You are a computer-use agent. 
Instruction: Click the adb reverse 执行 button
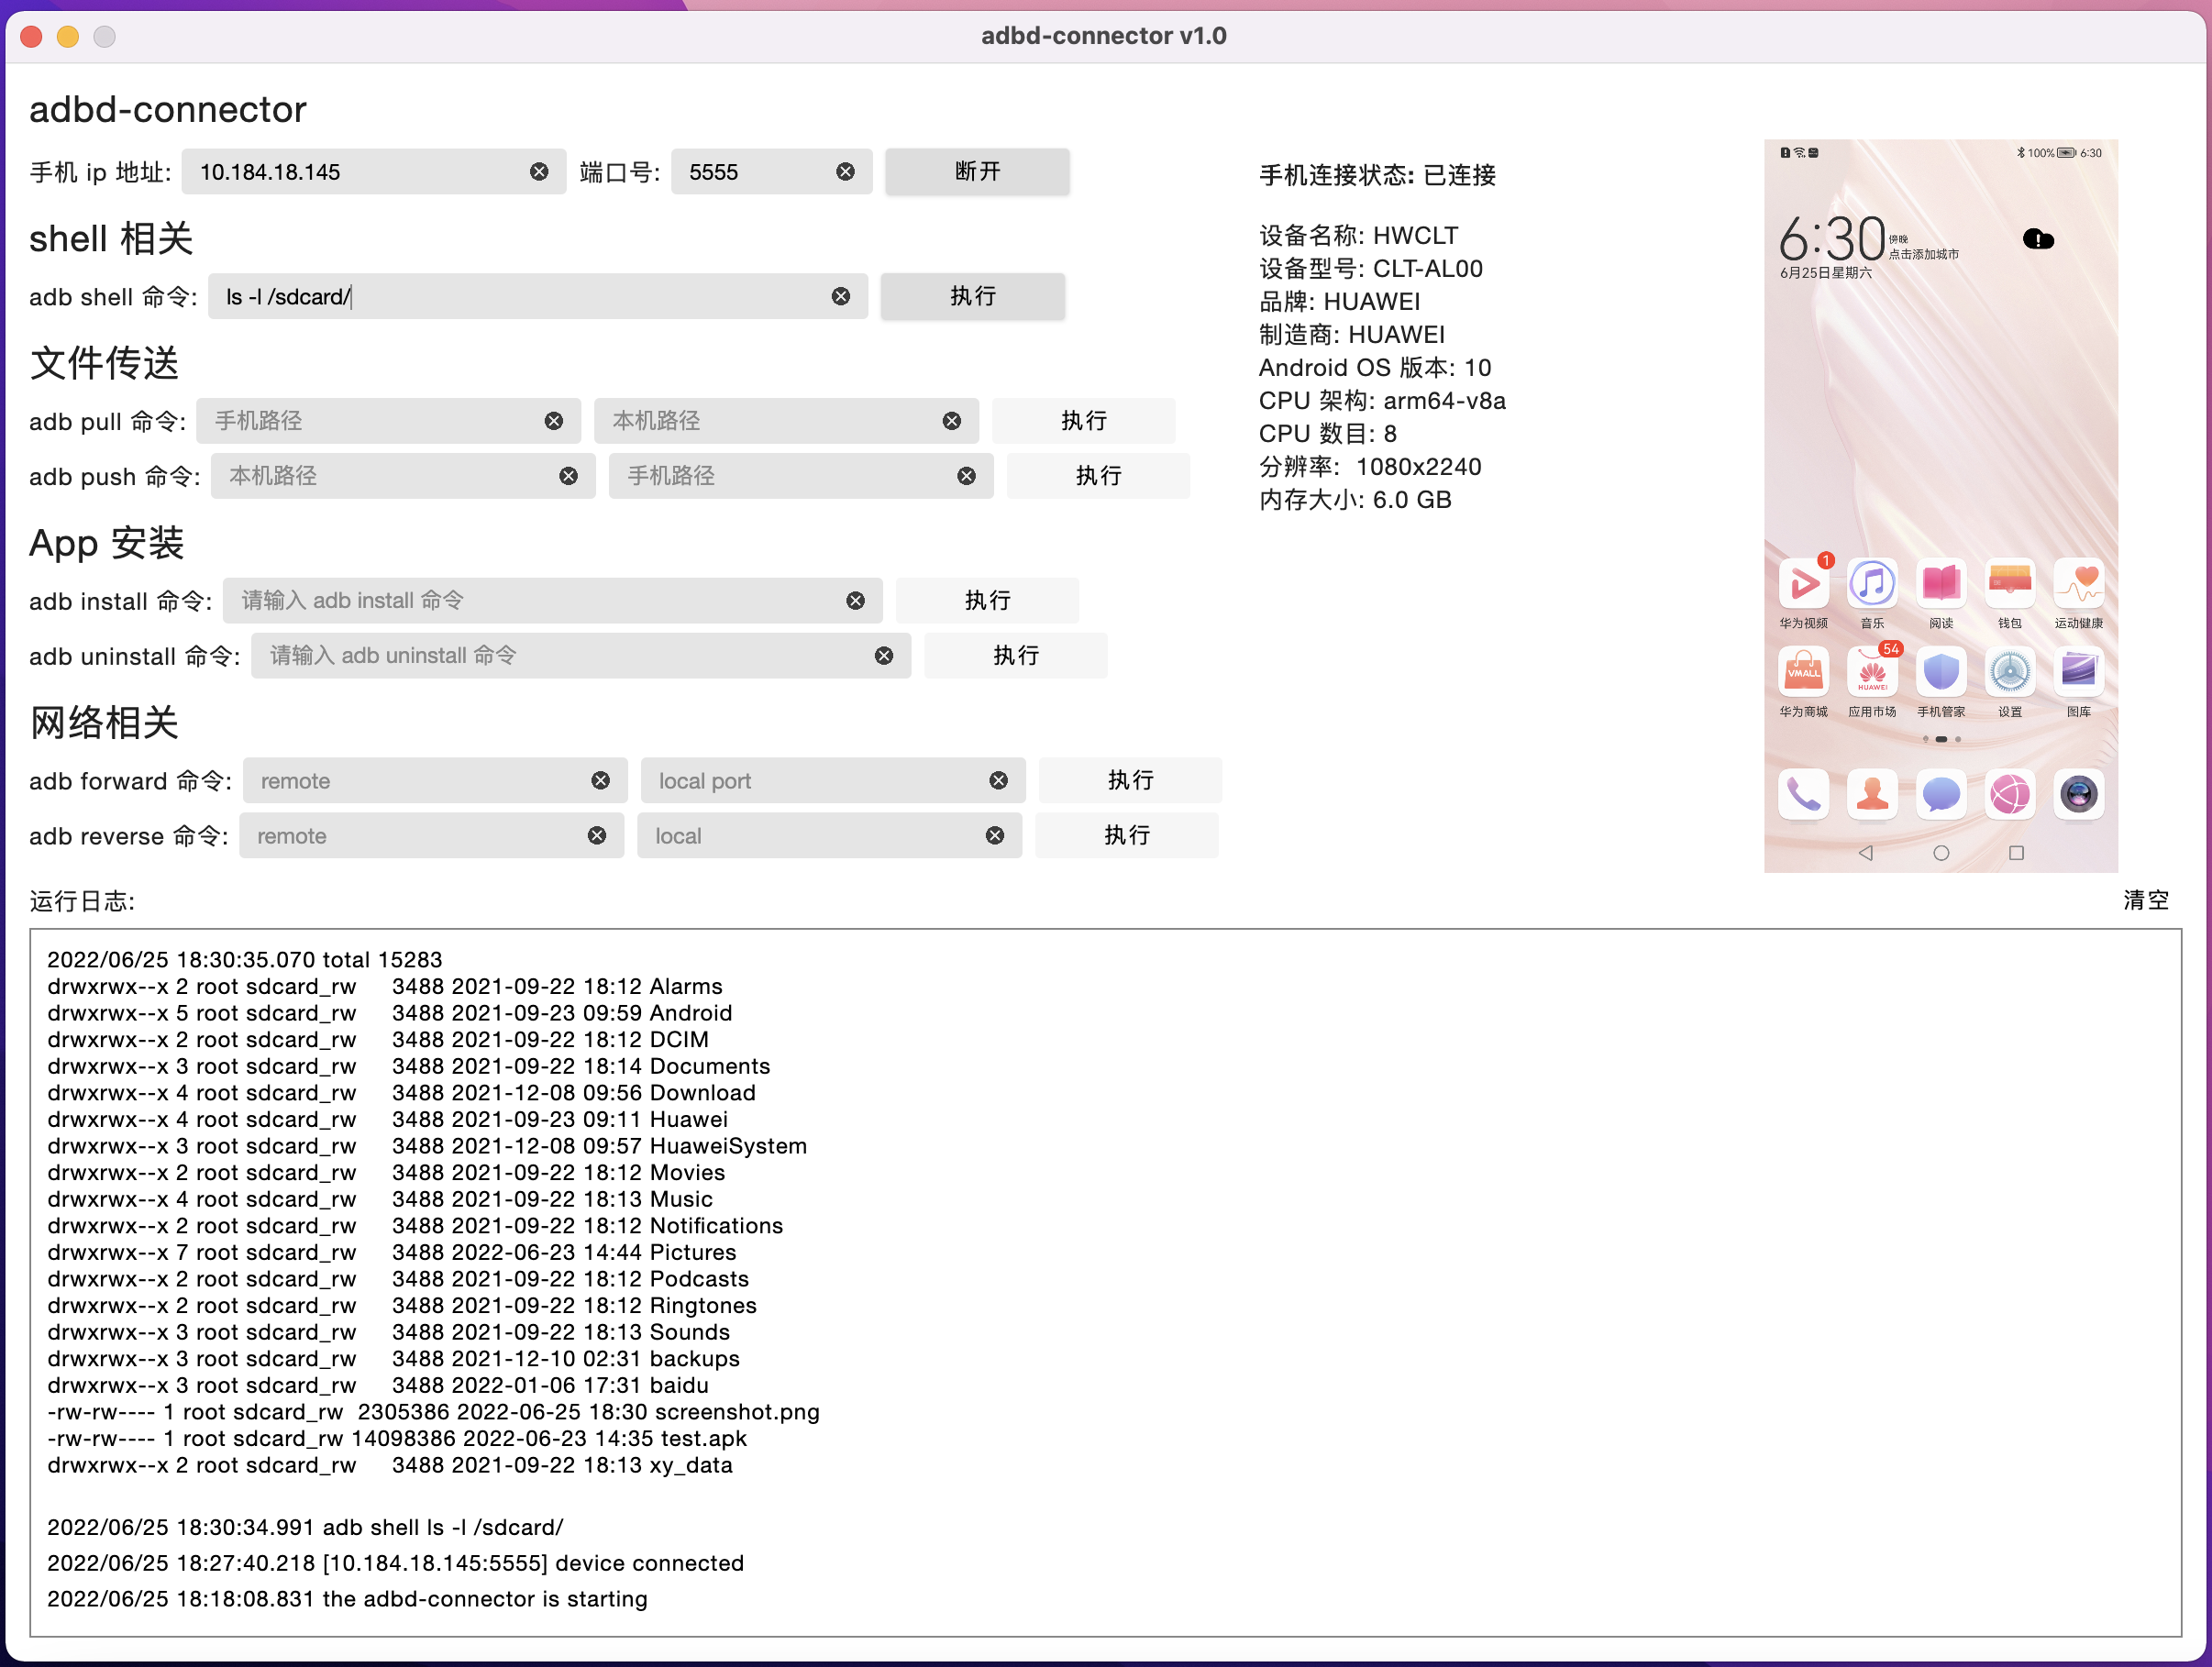1126,836
